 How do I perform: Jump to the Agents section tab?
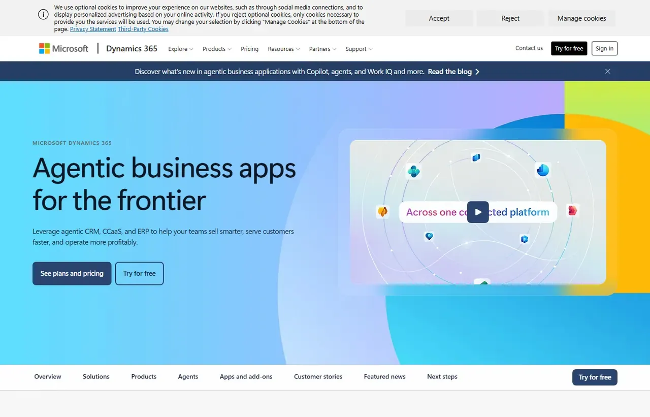(188, 377)
